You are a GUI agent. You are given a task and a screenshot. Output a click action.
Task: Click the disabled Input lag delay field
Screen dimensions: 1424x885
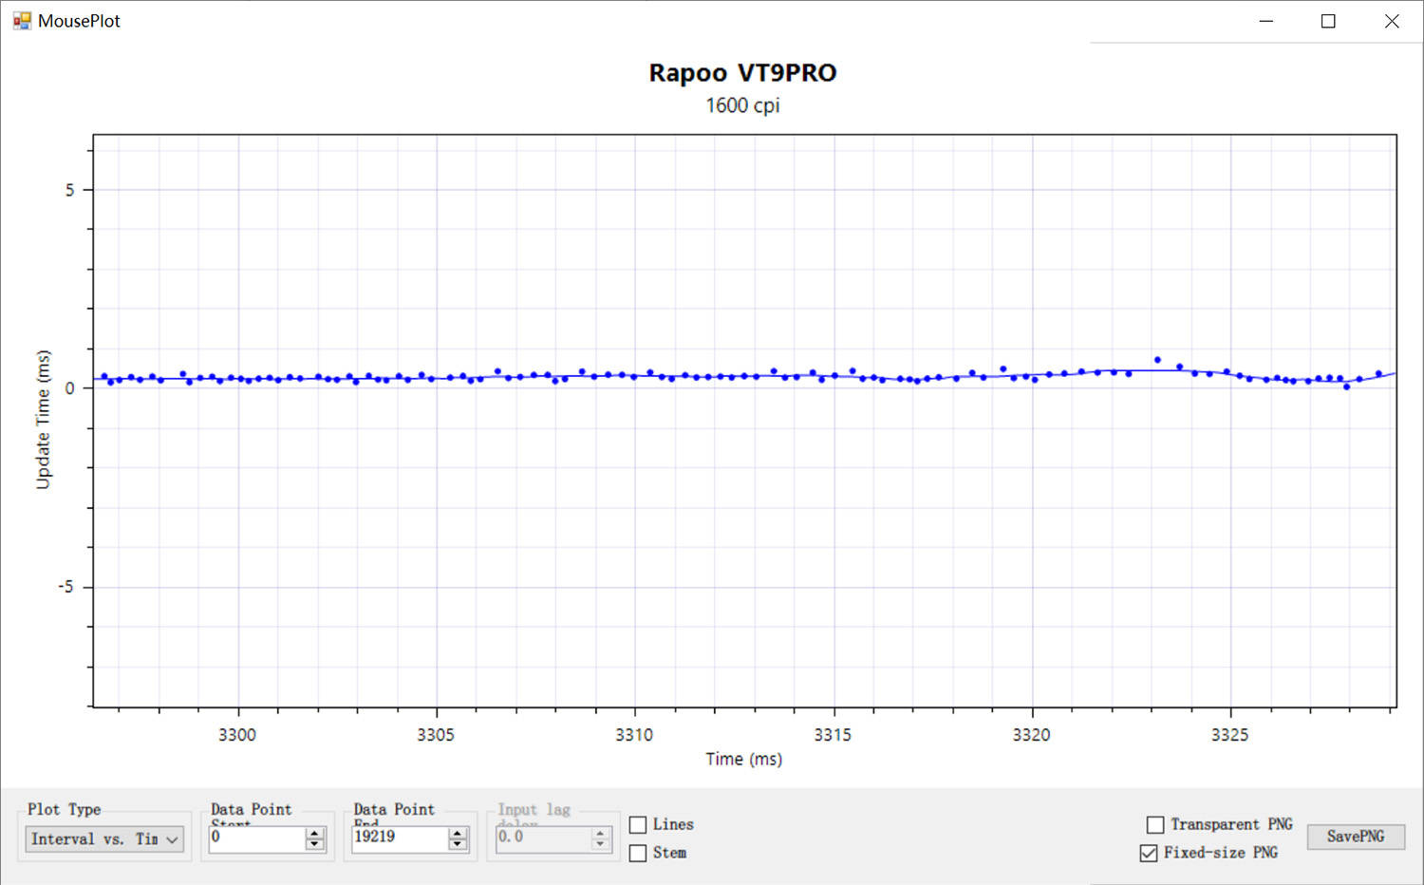tap(543, 838)
